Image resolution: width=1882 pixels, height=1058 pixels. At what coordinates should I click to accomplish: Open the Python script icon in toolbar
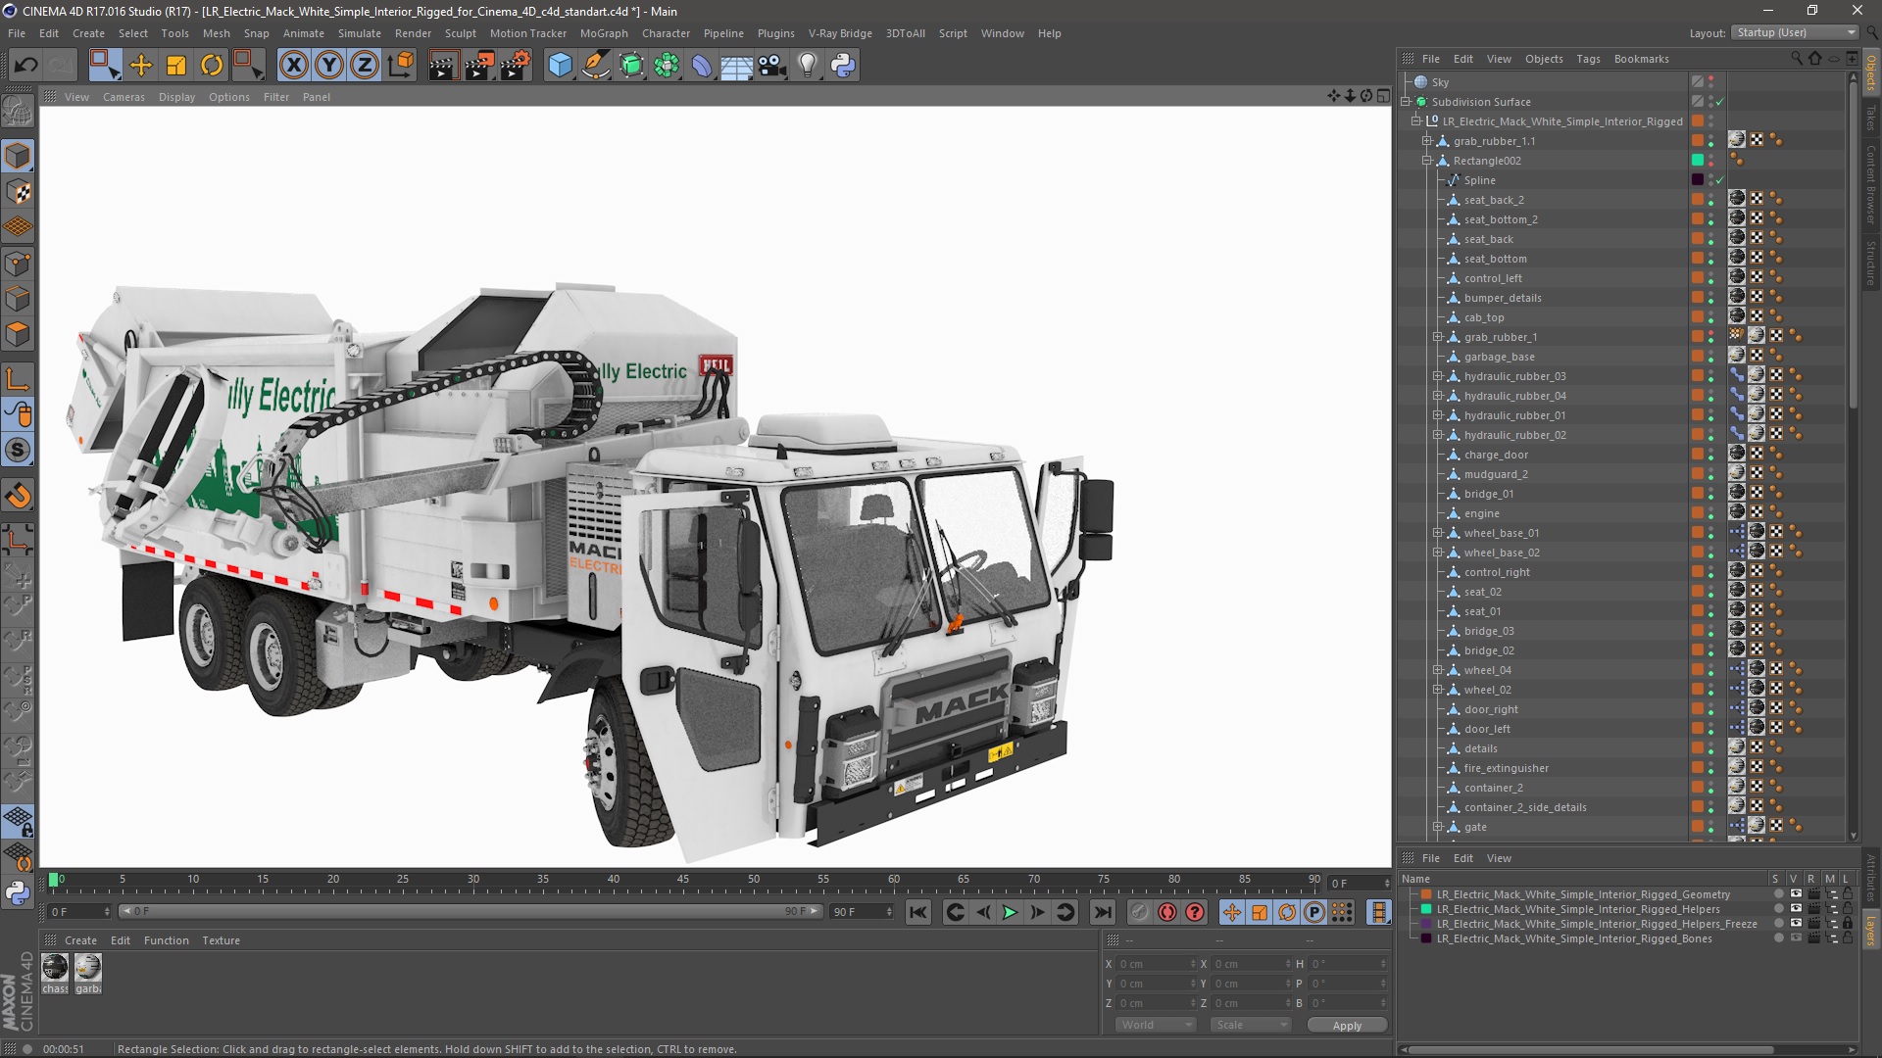coord(843,66)
